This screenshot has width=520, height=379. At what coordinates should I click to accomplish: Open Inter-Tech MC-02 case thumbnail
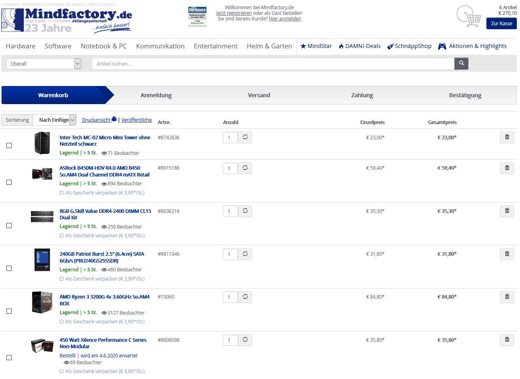[x=42, y=143]
